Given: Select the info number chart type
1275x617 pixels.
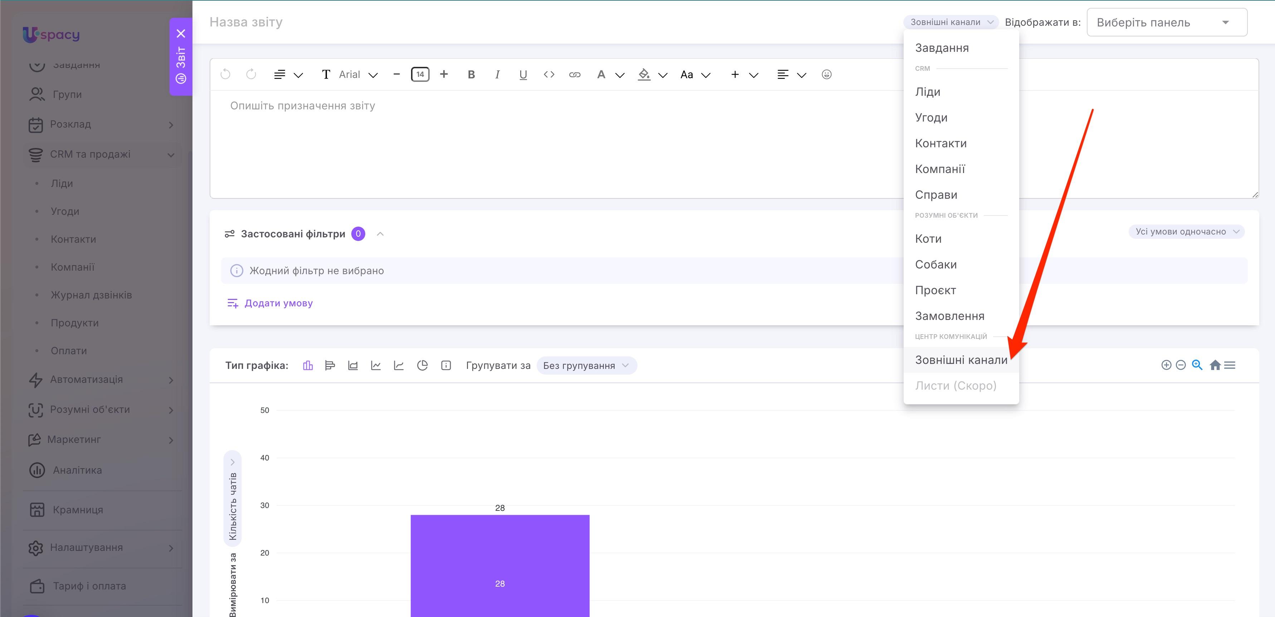Looking at the screenshot, I should point(446,365).
